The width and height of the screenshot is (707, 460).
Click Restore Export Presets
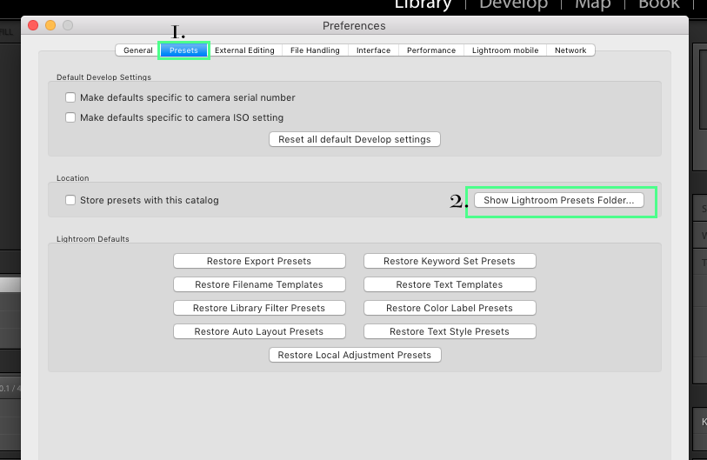(x=259, y=261)
